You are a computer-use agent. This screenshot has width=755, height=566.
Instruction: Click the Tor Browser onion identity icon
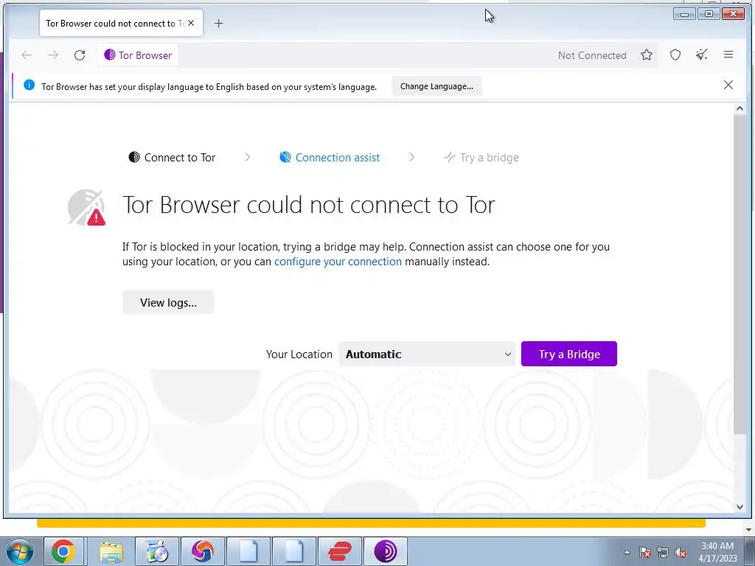coord(110,55)
